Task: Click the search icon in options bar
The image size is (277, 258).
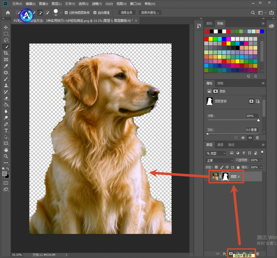Action: [253, 12]
